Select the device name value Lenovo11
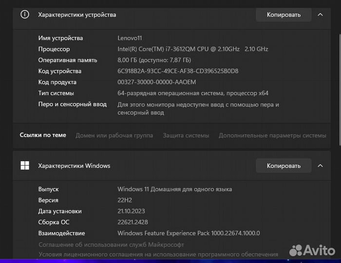The height and width of the screenshot is (263, 341). (130, 38)
